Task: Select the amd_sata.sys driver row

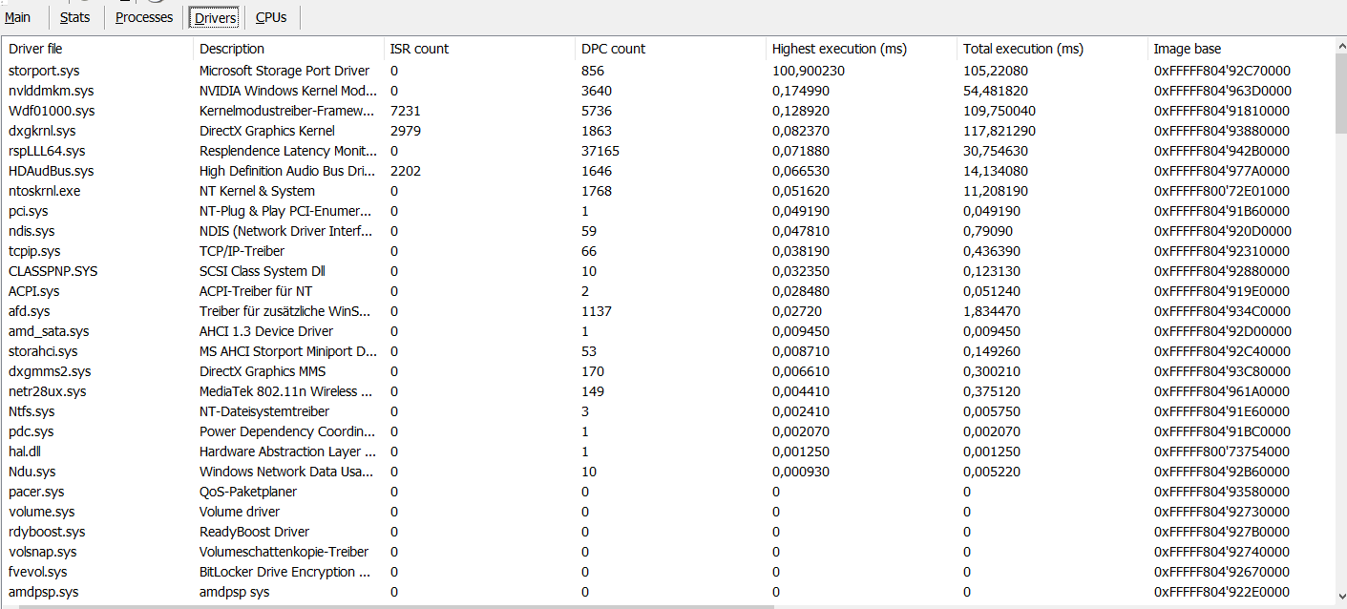Action: tap(668, 331)
